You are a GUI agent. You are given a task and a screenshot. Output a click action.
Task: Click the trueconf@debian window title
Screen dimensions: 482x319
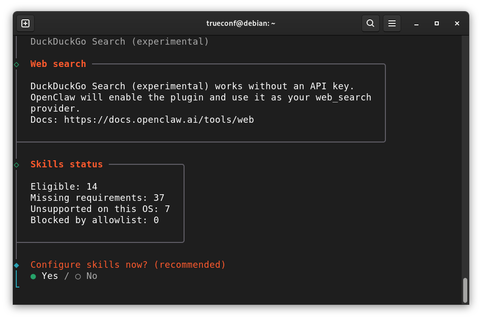[240, 23]
